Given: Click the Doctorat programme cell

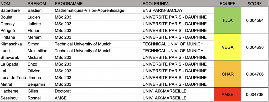Looking at the screenshot, I should (x=98, y=91).
